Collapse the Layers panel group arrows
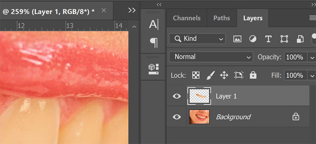Viewport: 316px width, 144px height. pyautogui.click(x=314, y=4)
